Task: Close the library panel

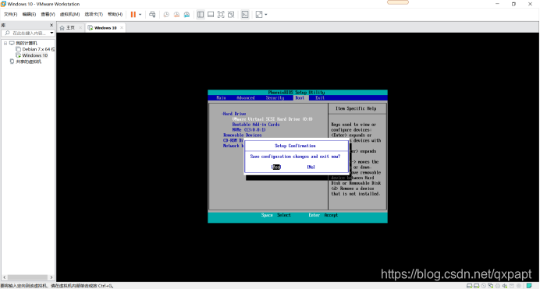Action: click(x=52, y=25)
